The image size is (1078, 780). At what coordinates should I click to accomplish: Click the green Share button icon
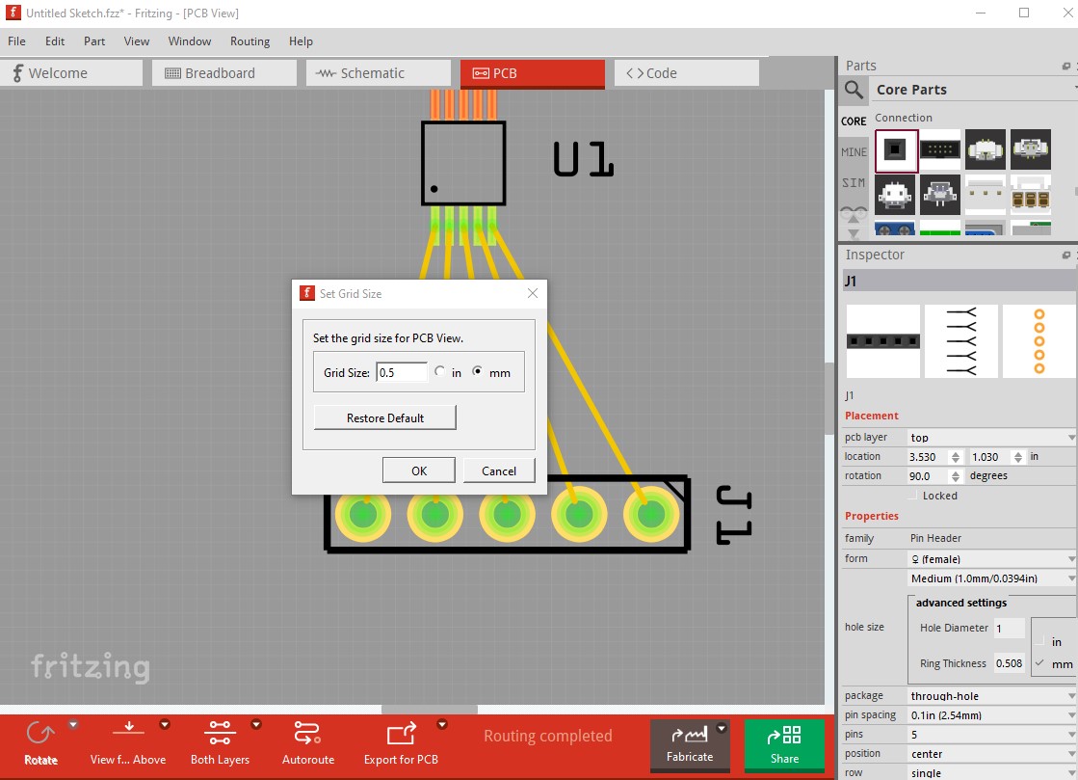[784, 736]
